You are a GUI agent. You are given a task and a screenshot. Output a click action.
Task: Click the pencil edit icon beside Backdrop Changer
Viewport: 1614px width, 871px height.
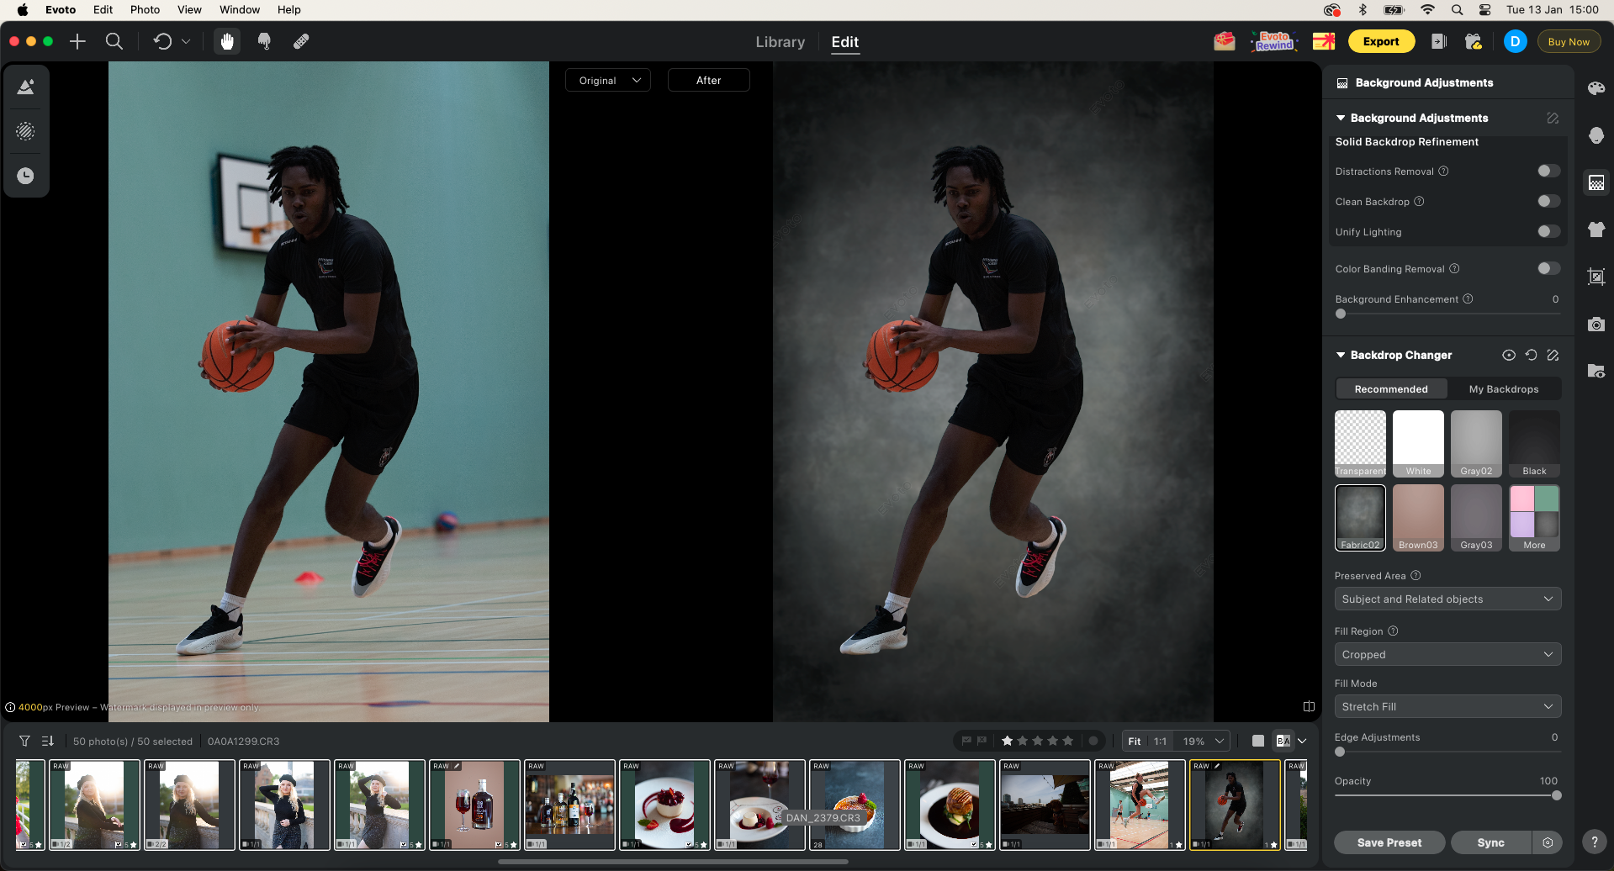(x=1553, y=355)
